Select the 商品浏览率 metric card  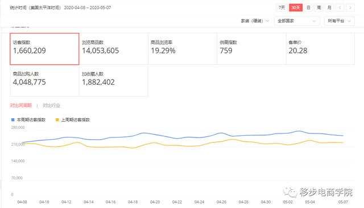coord(183,49)
